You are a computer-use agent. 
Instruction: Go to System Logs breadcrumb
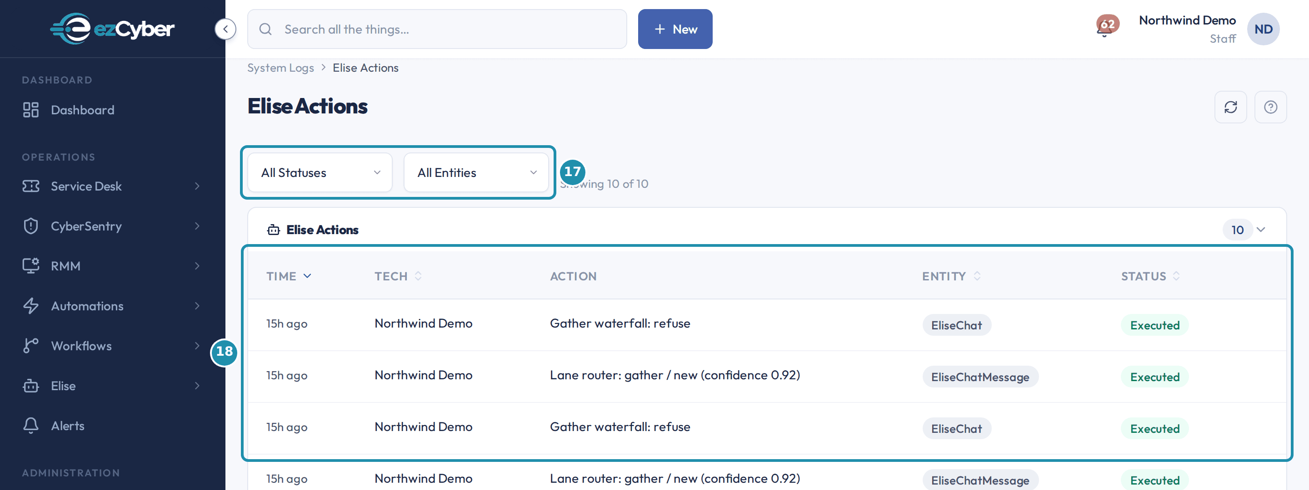click(280, 68)
